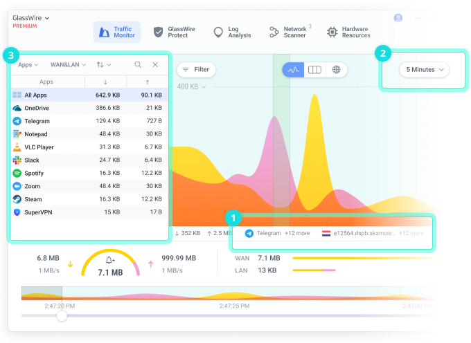Select the Spotify app icon

[x=17, y=173]
